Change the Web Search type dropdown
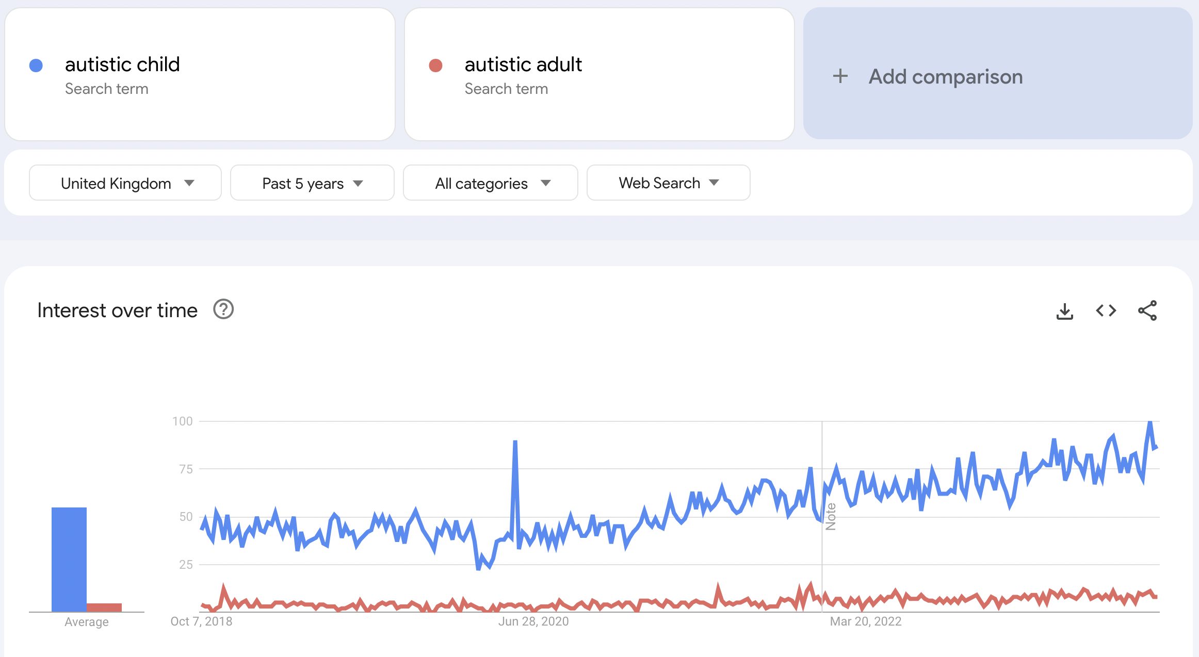This screenshot has height=657, width=1199. coord(668,183)
